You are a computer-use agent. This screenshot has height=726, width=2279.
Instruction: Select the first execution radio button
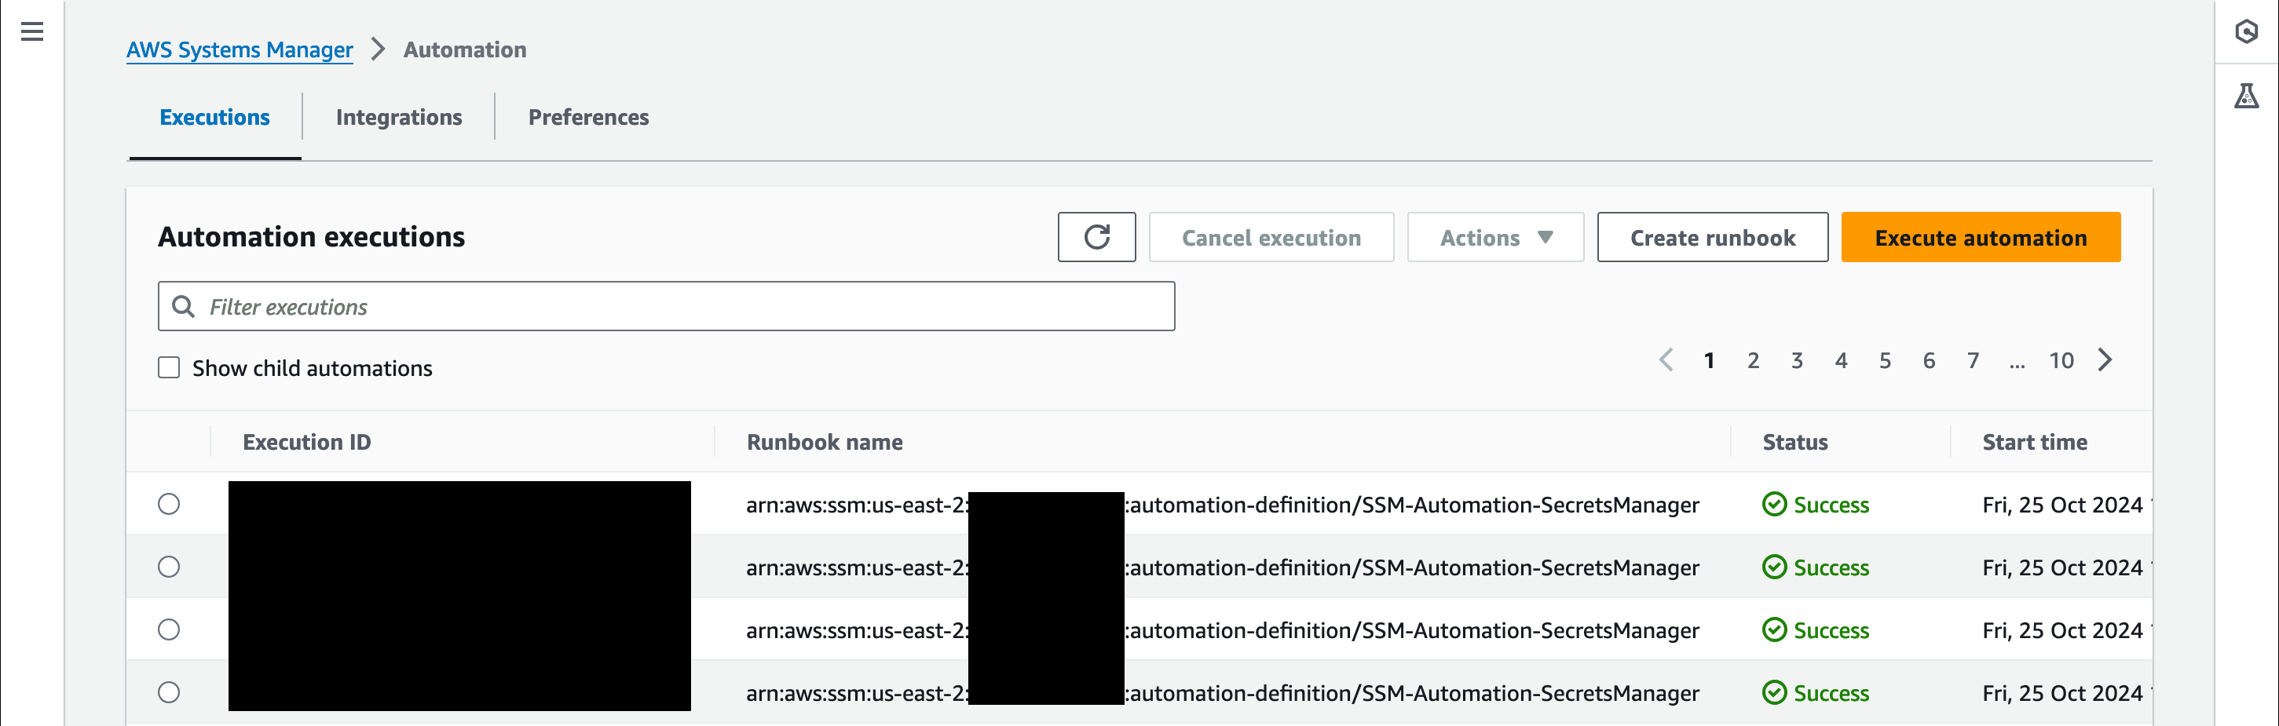pos(169,504)
